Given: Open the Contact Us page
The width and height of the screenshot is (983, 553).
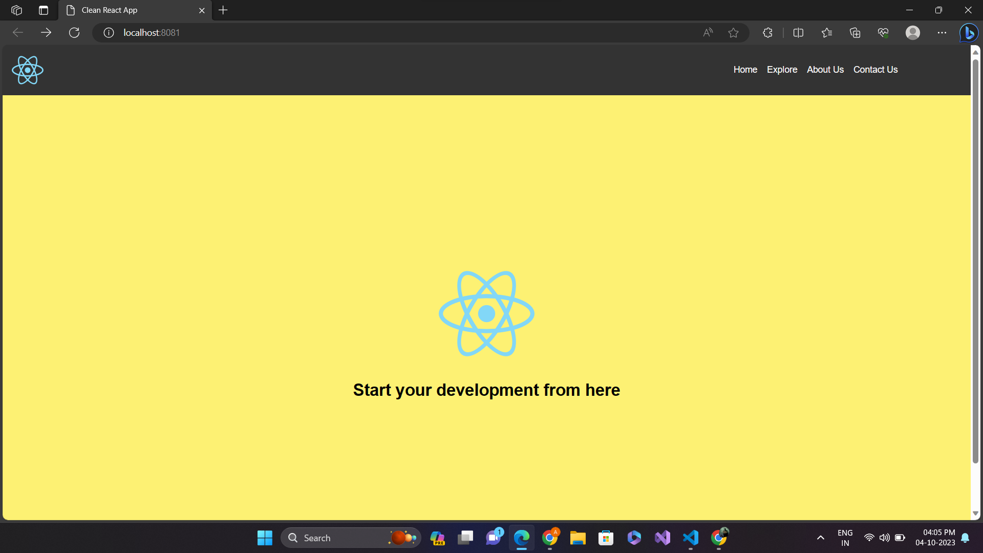Looking at the screenshot, I should (875, 70).
